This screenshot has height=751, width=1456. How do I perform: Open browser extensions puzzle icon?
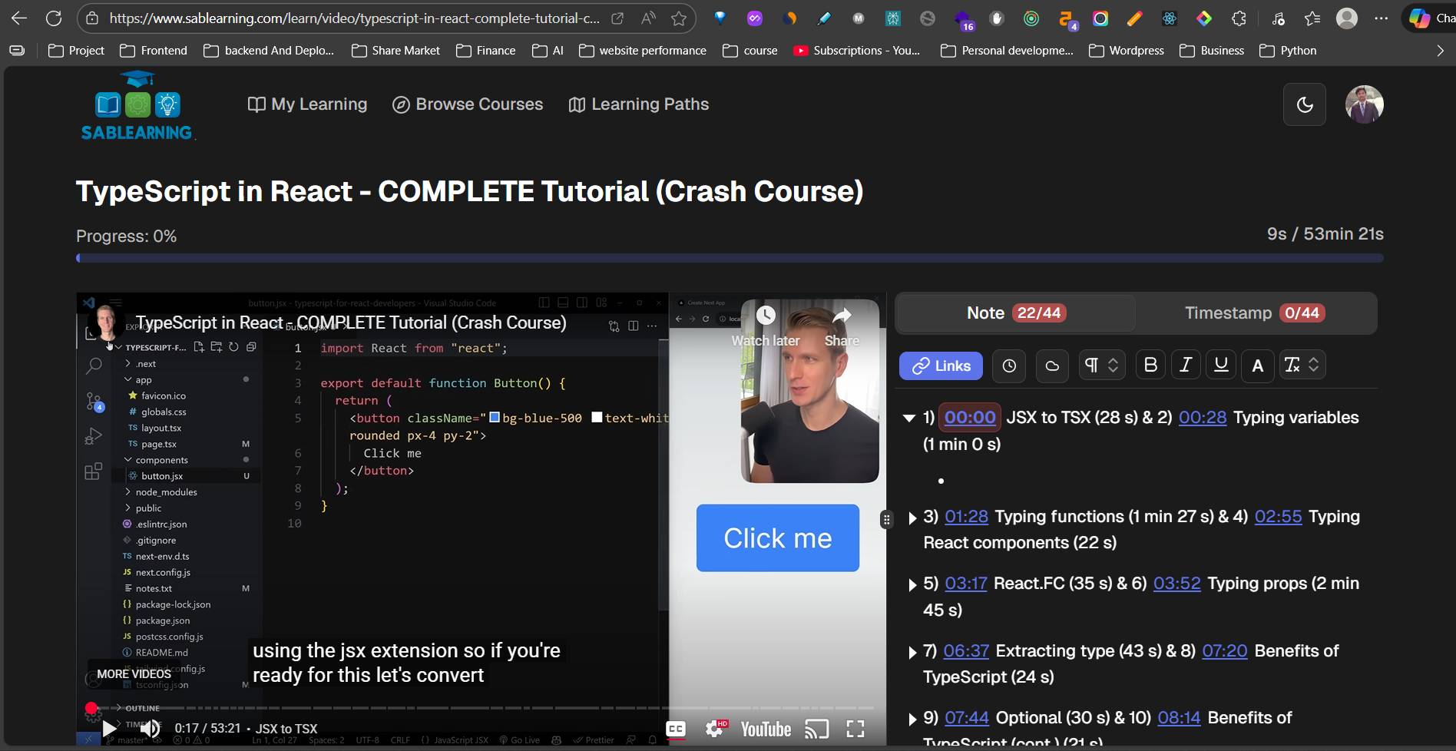tap(1239, 18)
